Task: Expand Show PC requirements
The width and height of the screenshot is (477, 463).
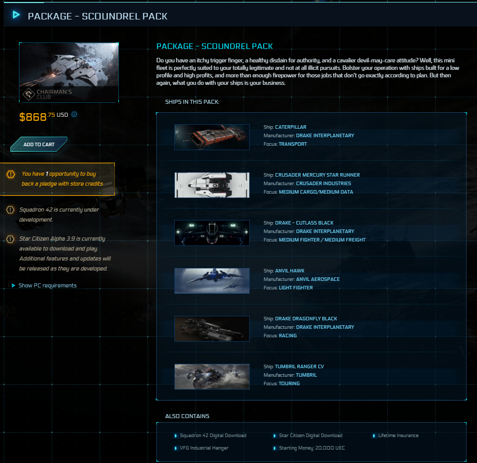Action: coord(47,285)
